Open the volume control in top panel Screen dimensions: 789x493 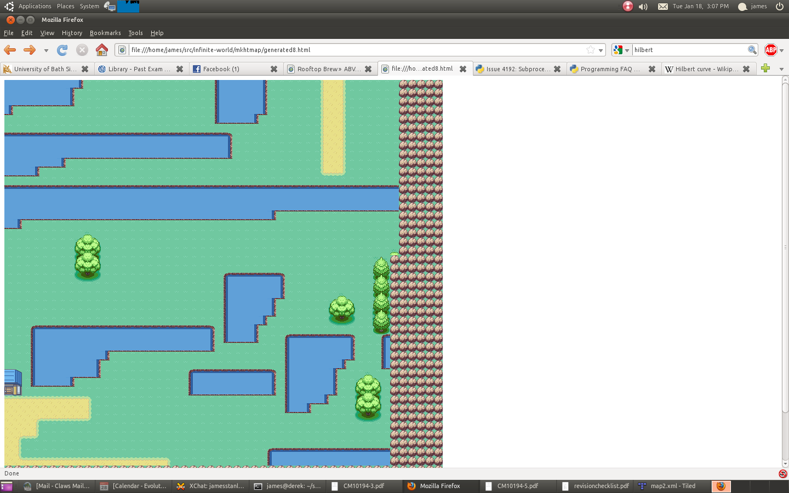[x=643, y=7]
